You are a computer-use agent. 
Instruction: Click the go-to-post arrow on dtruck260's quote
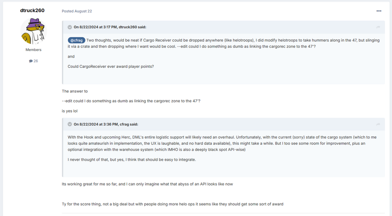point(378,27)
